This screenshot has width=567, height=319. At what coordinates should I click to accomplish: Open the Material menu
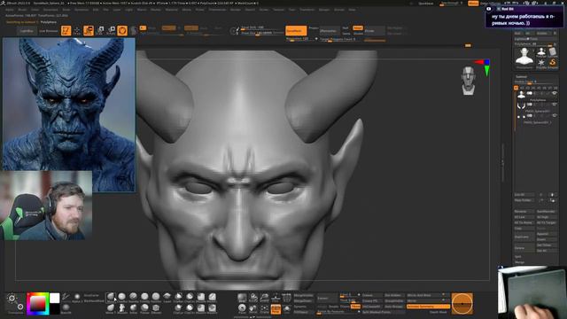[x=171, y=10]
